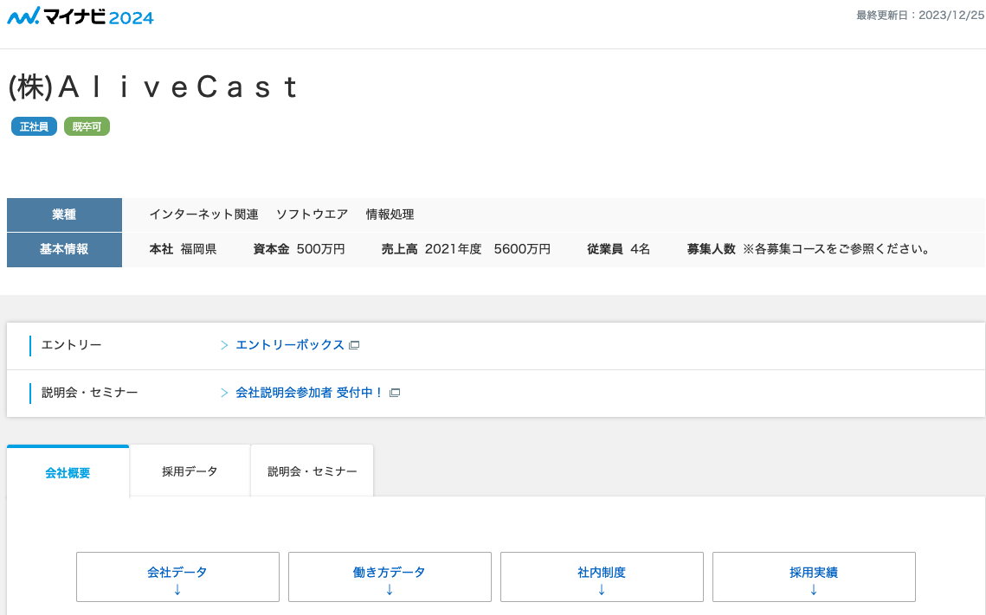Select the blue chevron before 会社説明会参加者
The image size is (986, 615).
[224, 393]
